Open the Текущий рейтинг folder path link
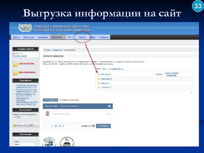This screenshot has height=153, width=204. point(116,69)
